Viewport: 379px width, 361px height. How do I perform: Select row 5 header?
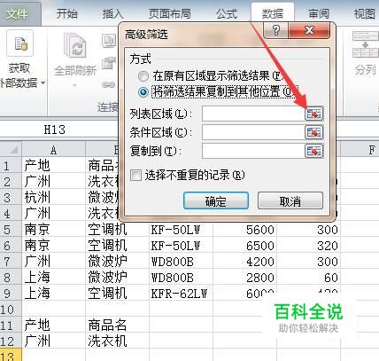pyautogui.click(x=11, y=230)
